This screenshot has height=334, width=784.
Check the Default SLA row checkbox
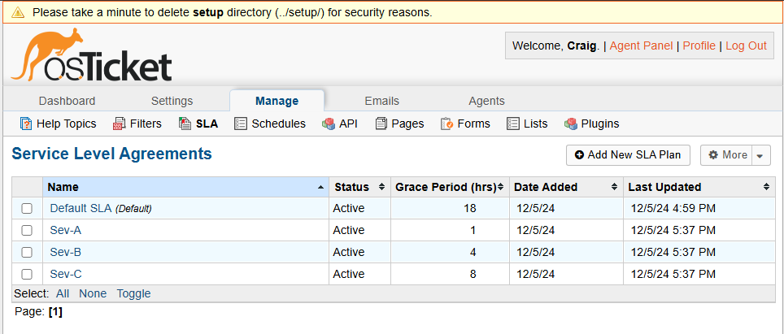point(27,209)
